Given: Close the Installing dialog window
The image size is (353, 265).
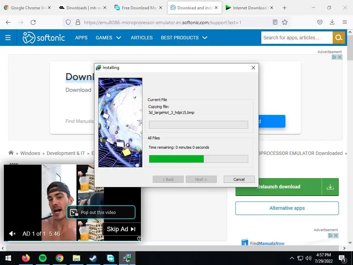Looking at the screenshot, I should [253, 68].
